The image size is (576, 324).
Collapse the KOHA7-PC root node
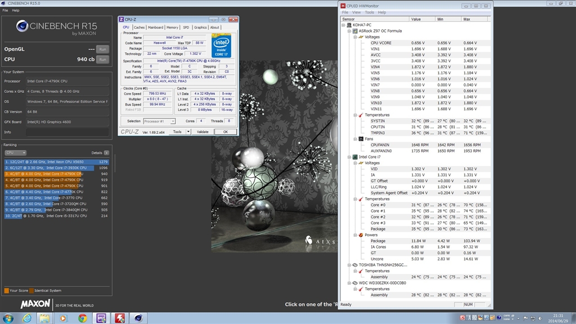(x=343, y=25)
